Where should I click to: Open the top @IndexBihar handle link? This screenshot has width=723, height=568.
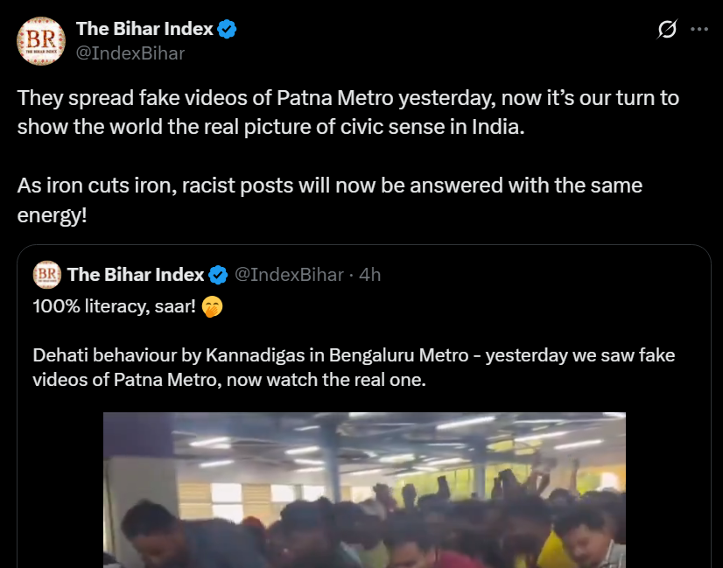tap(130, 53)
